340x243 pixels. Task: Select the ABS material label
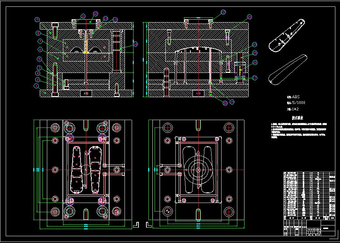click(296, 97)
